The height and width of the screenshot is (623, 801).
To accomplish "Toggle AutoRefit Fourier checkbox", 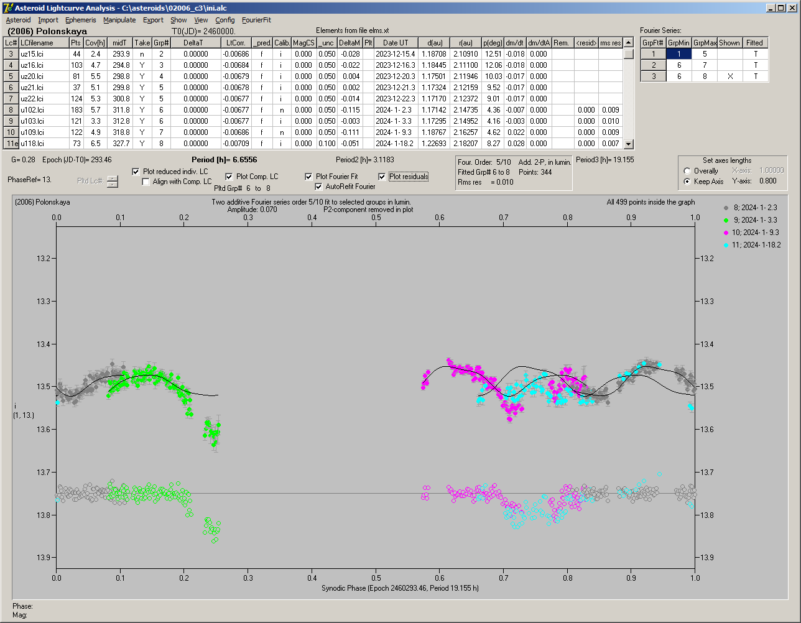I will [319, 187].
